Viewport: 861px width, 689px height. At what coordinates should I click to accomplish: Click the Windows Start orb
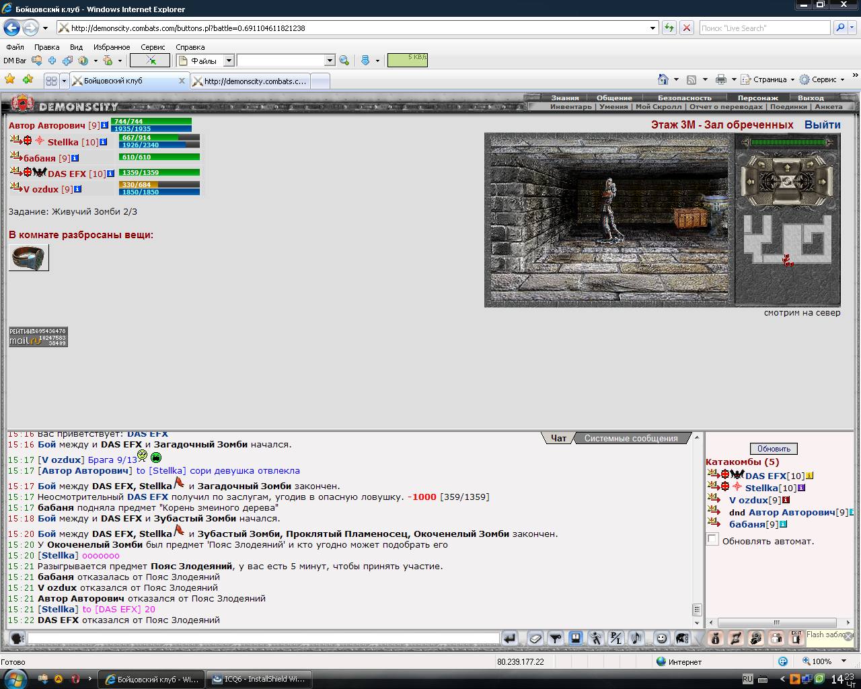point(16,678)
